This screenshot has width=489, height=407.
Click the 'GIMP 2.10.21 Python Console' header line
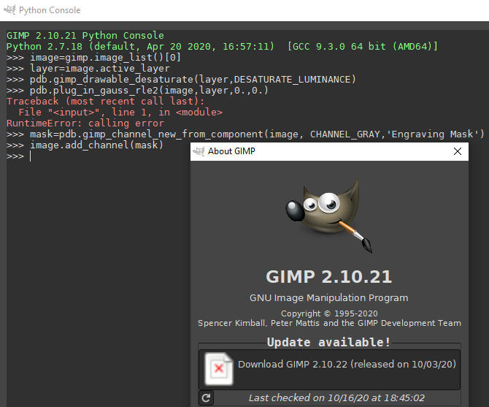pos(85,35)
